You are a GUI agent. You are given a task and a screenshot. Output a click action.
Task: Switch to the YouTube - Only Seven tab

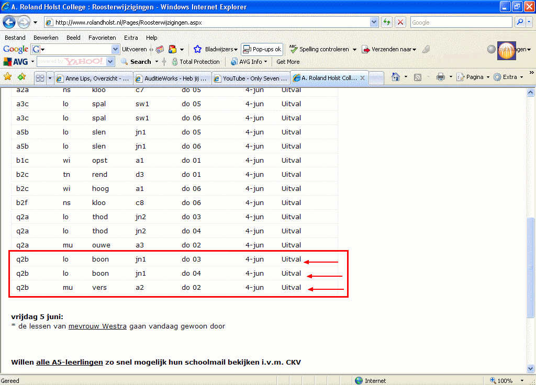coord(251,78)
